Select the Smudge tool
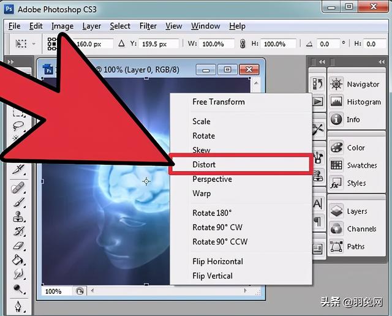This screenshot has height=316, width=392. [18, 274]
